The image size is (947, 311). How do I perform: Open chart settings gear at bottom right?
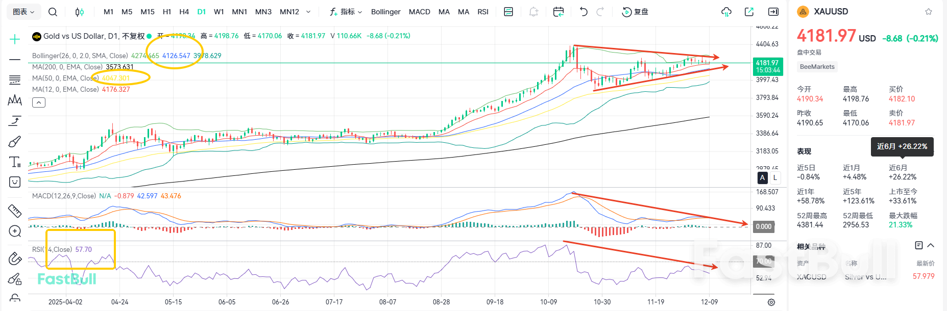pos(771,302)
